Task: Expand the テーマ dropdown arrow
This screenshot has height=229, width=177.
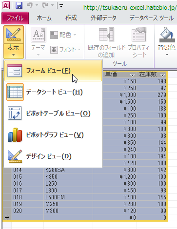Action: [x=38, y=55]
